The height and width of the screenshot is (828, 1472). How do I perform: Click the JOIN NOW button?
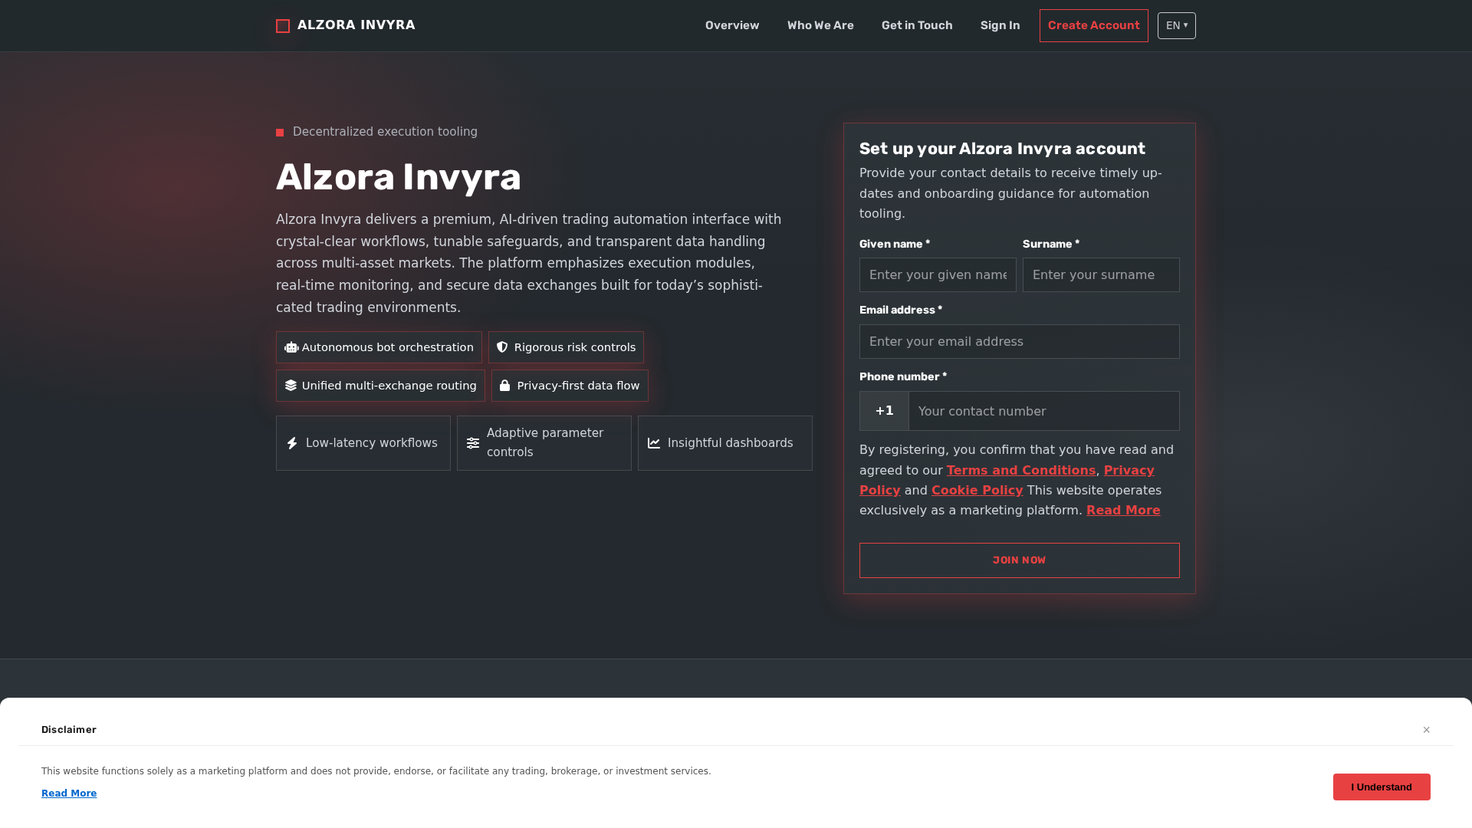pyautogui.click(x=1020, y=560)
